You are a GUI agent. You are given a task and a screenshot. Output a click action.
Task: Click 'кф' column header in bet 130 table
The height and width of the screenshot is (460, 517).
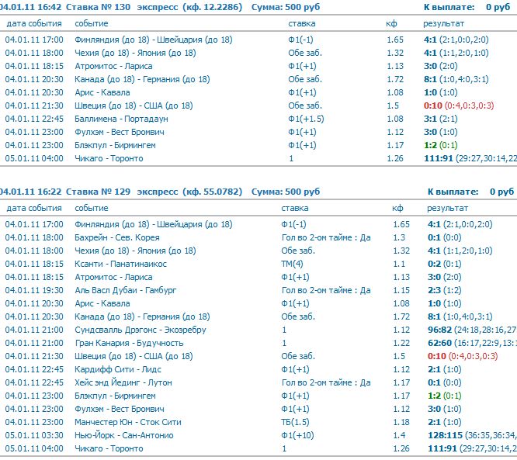(391, 23)
